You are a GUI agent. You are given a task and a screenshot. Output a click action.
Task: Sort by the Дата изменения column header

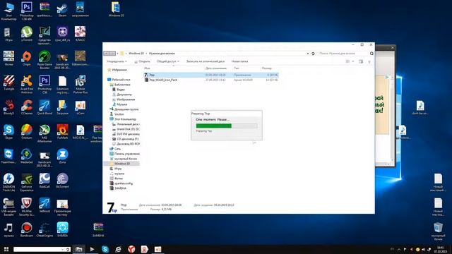tap(218, 68)
